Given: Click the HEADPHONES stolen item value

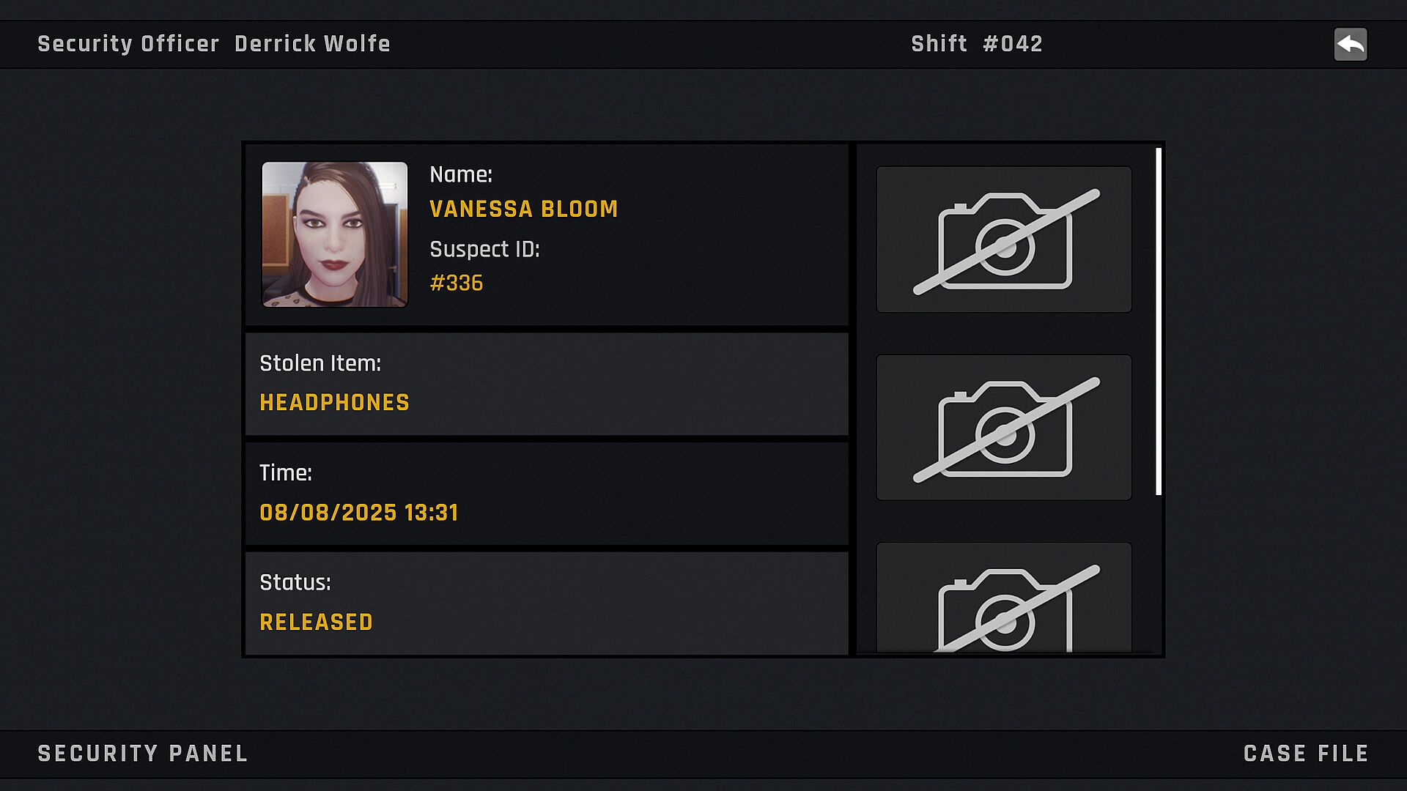Looking at the screenshot, I should [334, 403].
